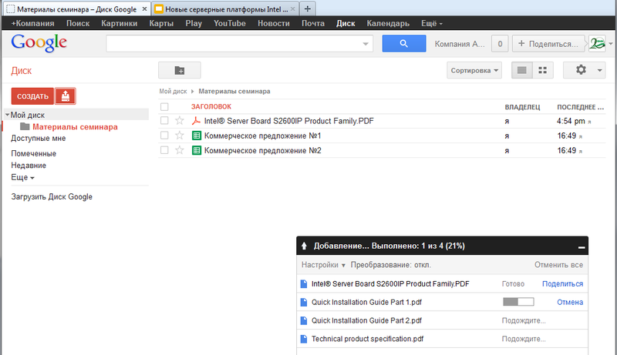This screenshot has height=355, width=617.
Task: Click the Мой диск breadcrumb link
Action: point(173,91)
